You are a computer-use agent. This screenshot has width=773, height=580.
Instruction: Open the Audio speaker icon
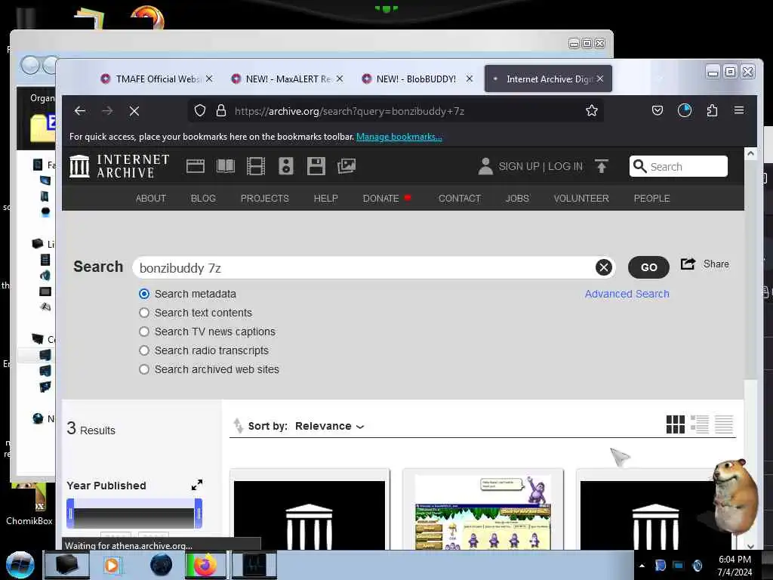286,166
